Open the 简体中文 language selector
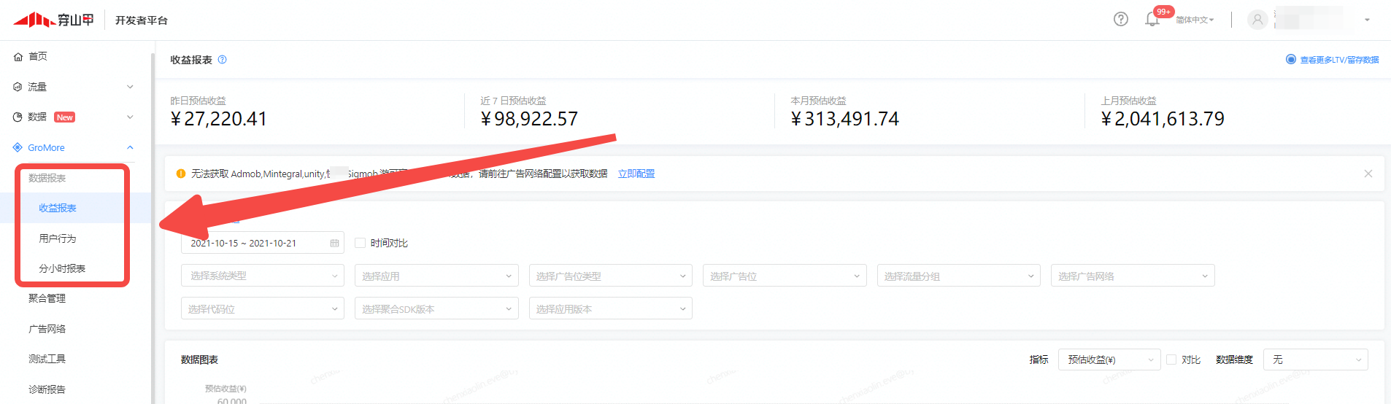 point(1195,20)
